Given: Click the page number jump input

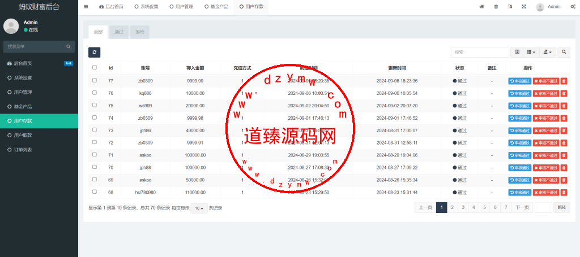Looking at the screenshot, I should pyautogui.click(x=543, y=208).
